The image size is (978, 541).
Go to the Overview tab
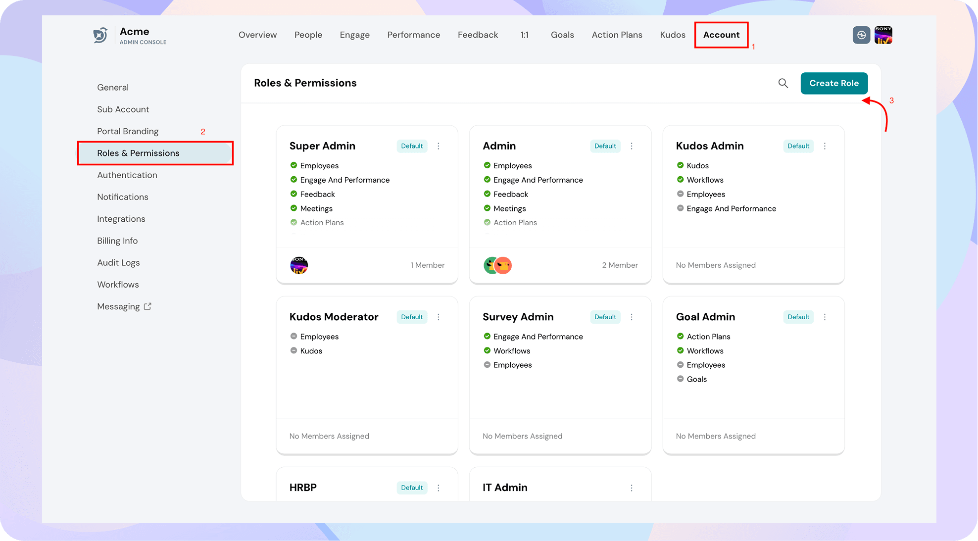pos(257,35)
